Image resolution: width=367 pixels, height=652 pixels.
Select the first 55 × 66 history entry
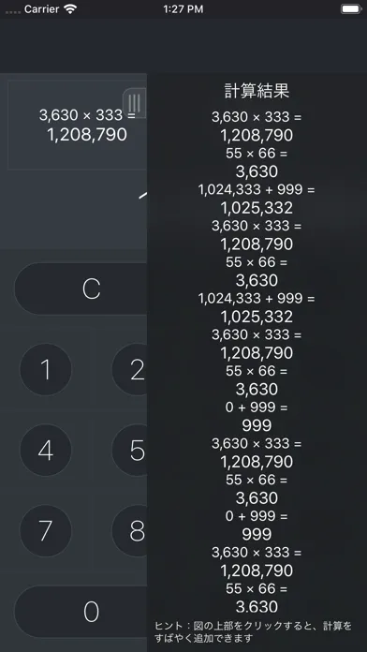[x=257, y=154]
